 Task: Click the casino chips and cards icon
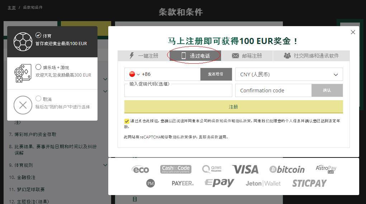tap(23, 73)
